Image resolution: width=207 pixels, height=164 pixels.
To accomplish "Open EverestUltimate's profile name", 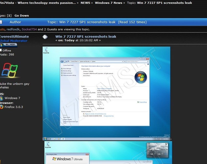I will pyautogui.click(x=14, y=36).
